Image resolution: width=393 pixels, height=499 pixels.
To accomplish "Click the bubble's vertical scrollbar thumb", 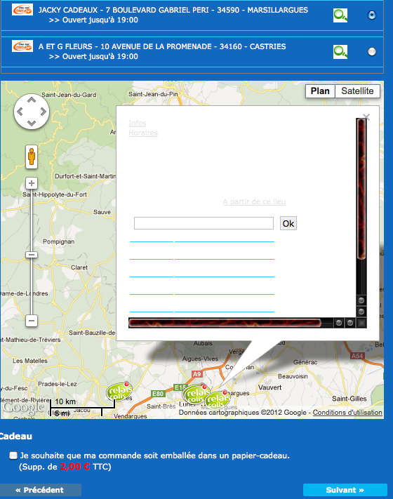I will pyautogui.click(x=361, y=188).
